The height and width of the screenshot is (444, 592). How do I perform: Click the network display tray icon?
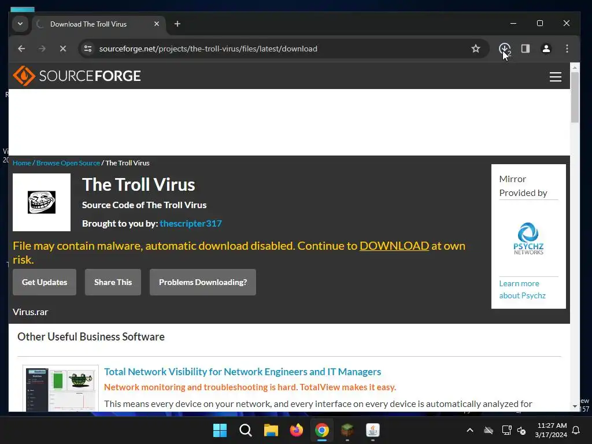click(506, 430)
